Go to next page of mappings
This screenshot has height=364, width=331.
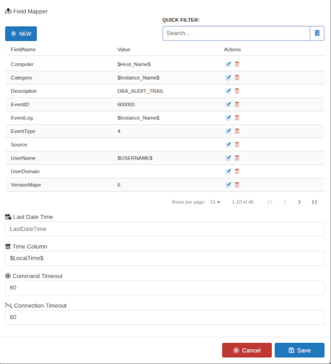[x=300, y=202]
